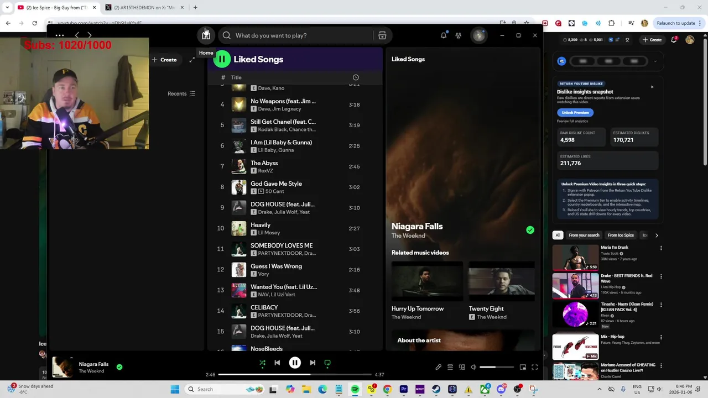
Task: Select track God Gave Me Style
Action: [x=295, y=187]
